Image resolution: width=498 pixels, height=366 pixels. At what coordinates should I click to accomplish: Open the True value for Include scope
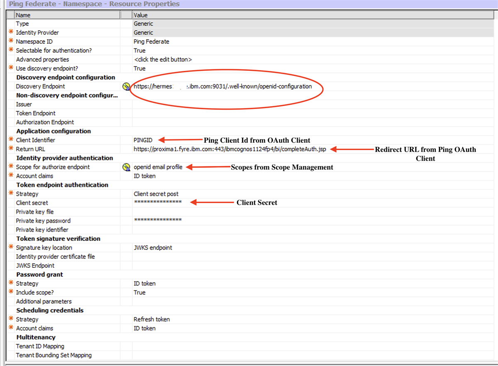pyautogui.click(x=139, y=293)
